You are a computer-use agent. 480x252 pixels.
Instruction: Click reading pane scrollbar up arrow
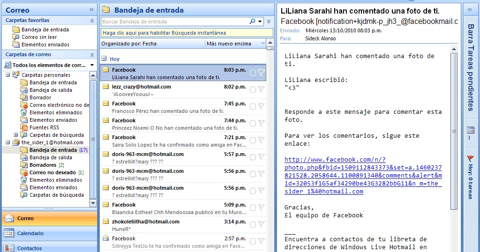coord(454,49)
